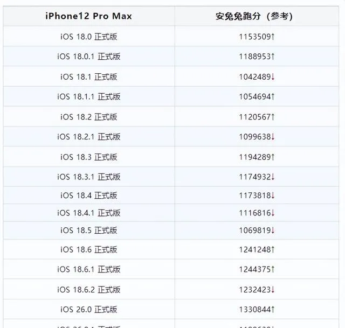The width and height of the screenshot is (345, 328).
Task: Click the up arrow beside score 1188953
Action: [x=273, y=57]
